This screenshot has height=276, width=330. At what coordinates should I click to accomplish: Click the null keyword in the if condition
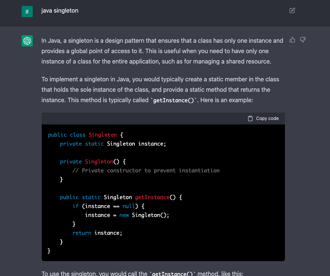click(x=128, y=206)
